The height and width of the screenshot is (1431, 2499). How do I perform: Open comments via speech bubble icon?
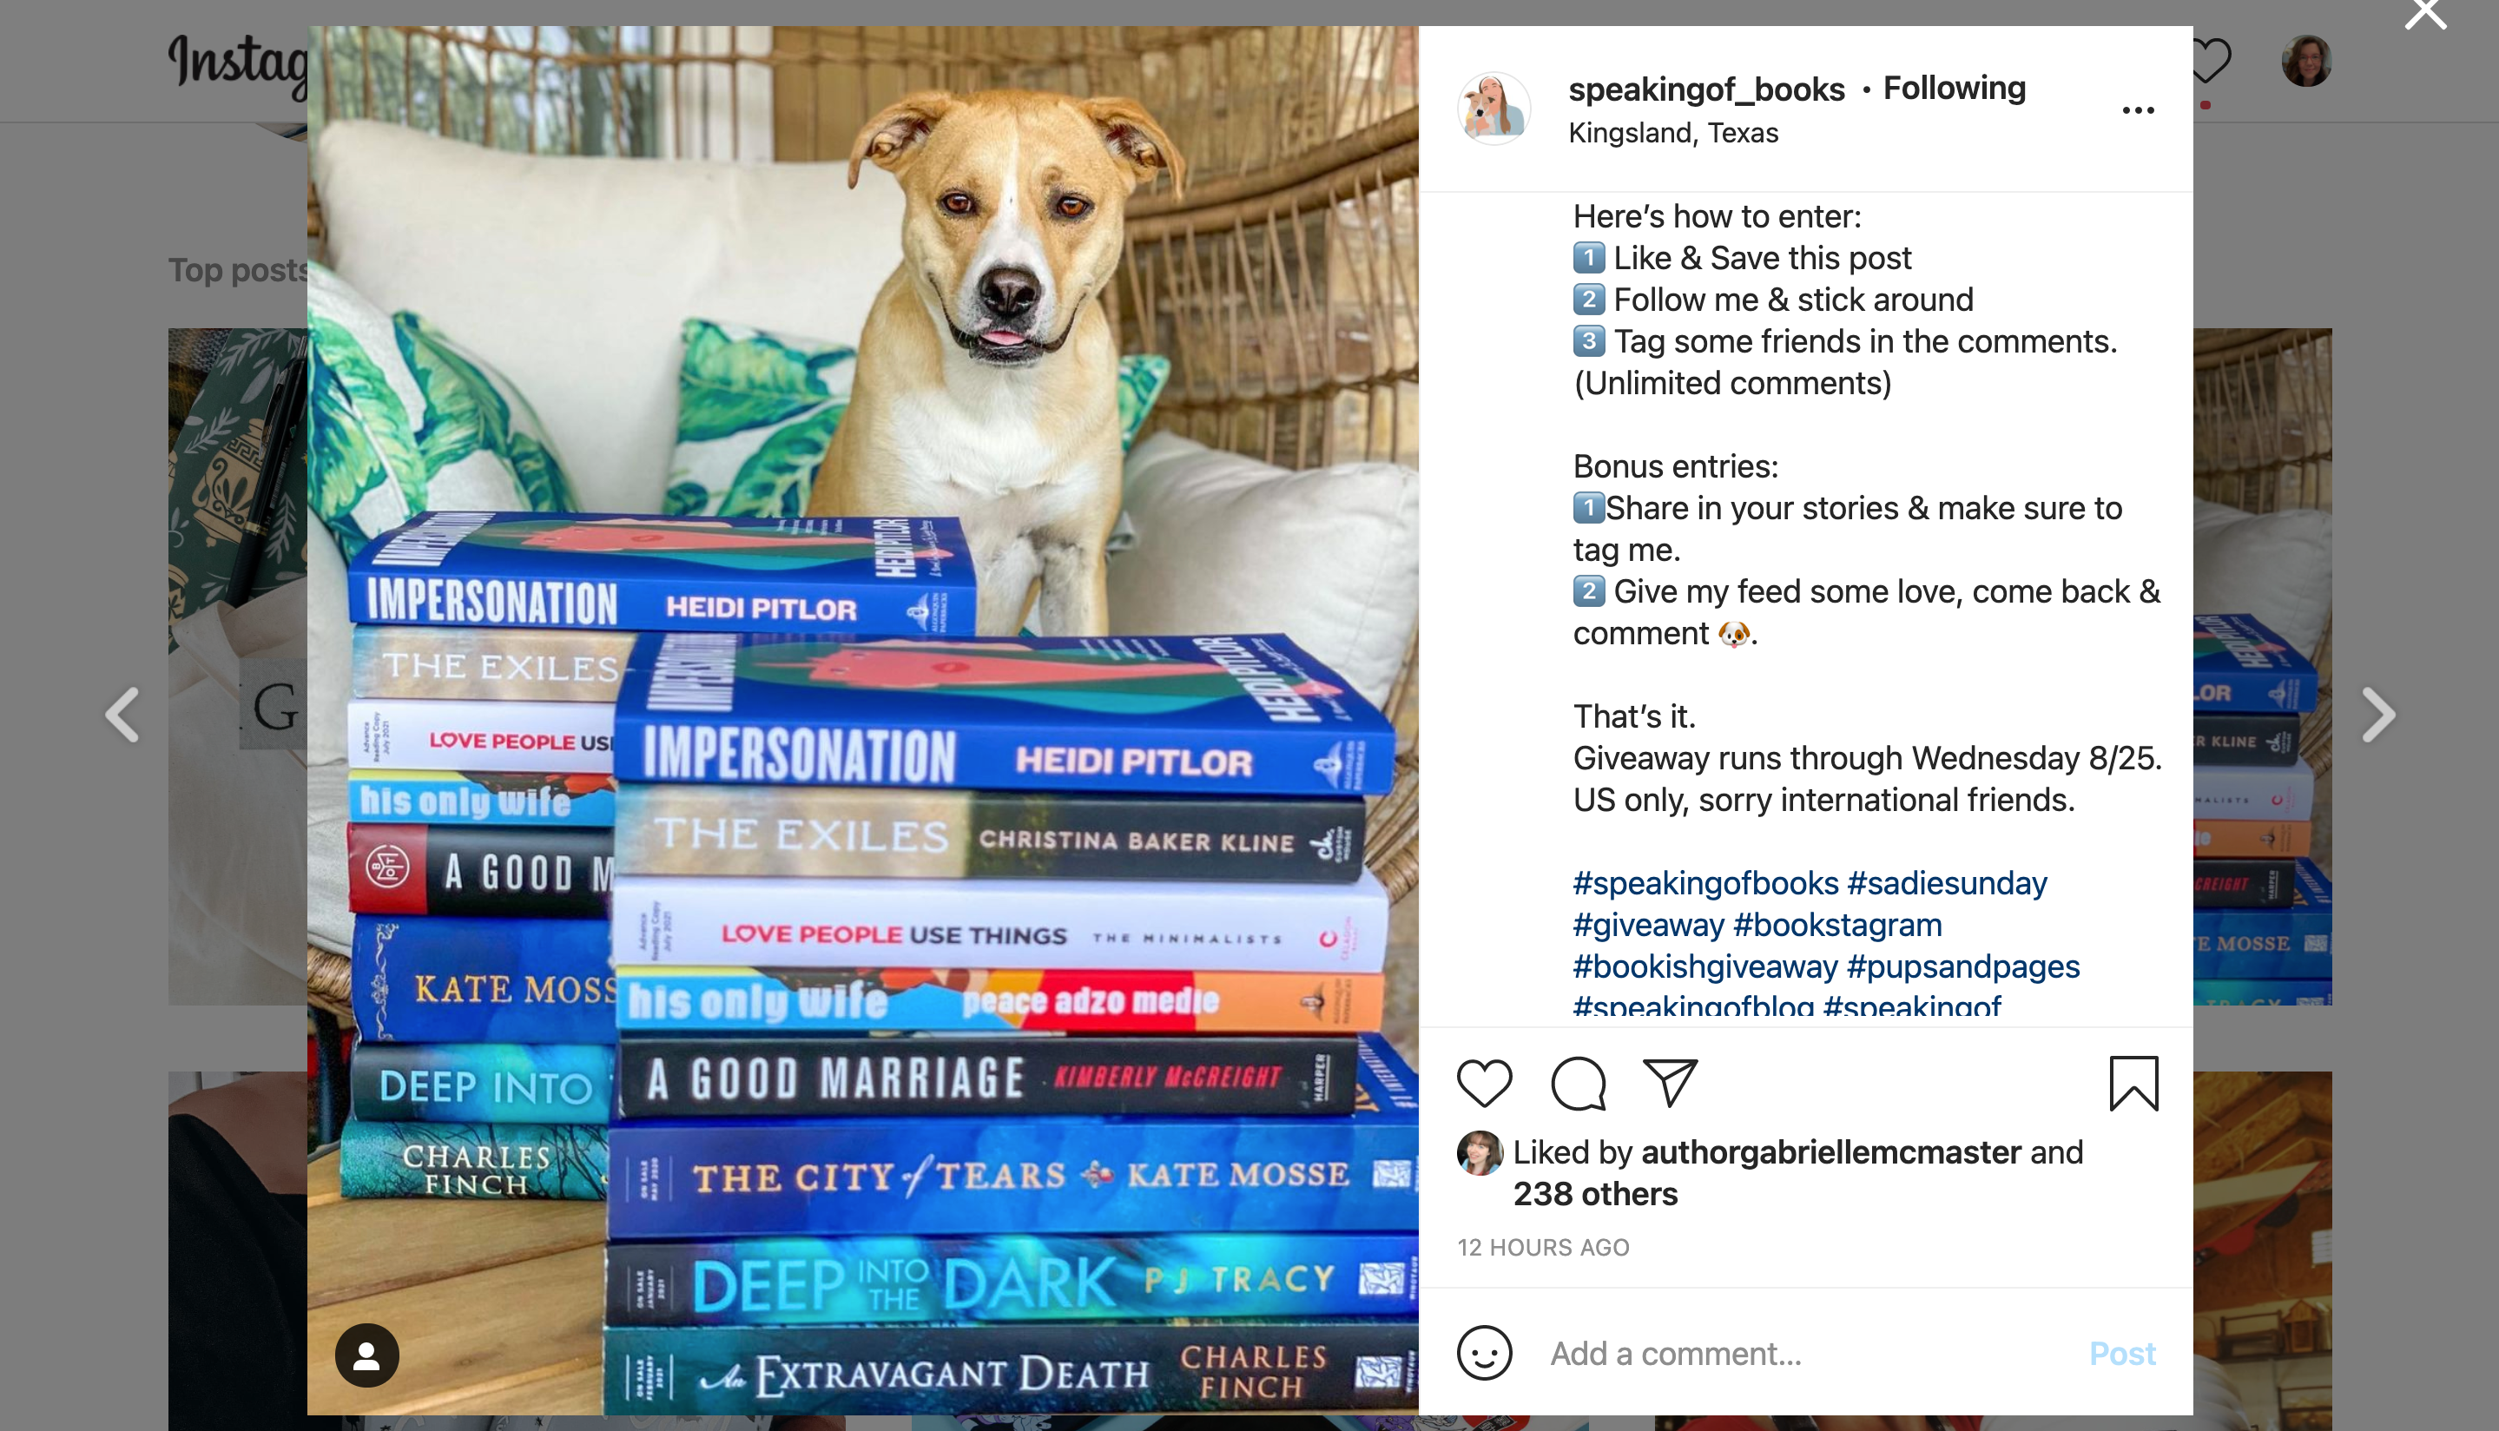1579,1083
